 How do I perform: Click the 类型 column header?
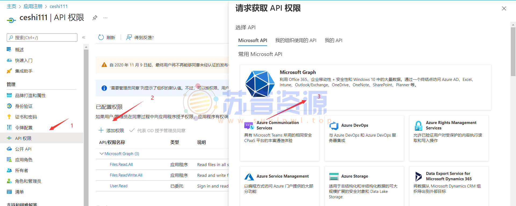[x=175, y=143]
